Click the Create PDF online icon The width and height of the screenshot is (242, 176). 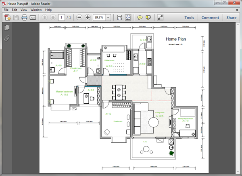point(7,18)
